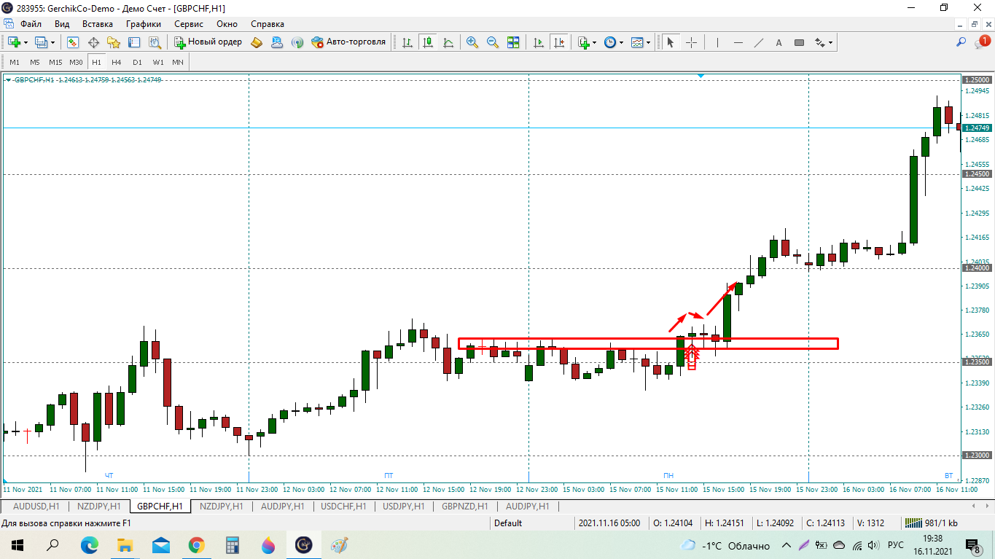This screenshot has height=559, width=995.
Task: Click the Новый ордер button
Action: (208, 42)
